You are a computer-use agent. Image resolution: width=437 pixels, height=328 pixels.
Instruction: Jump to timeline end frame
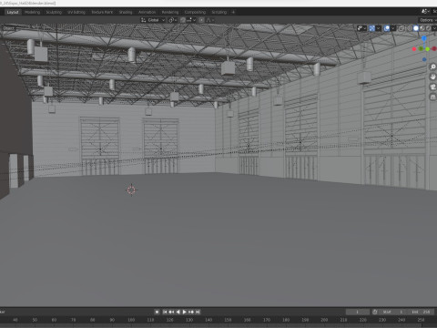pos(198,312)
